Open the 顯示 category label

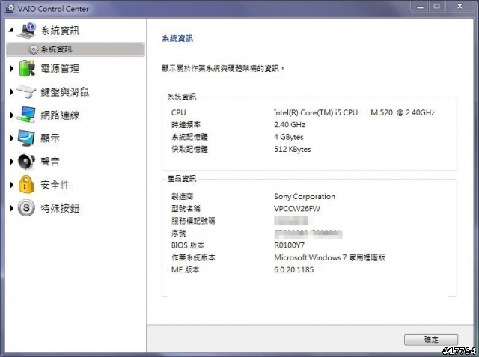(x=50, y=138)
